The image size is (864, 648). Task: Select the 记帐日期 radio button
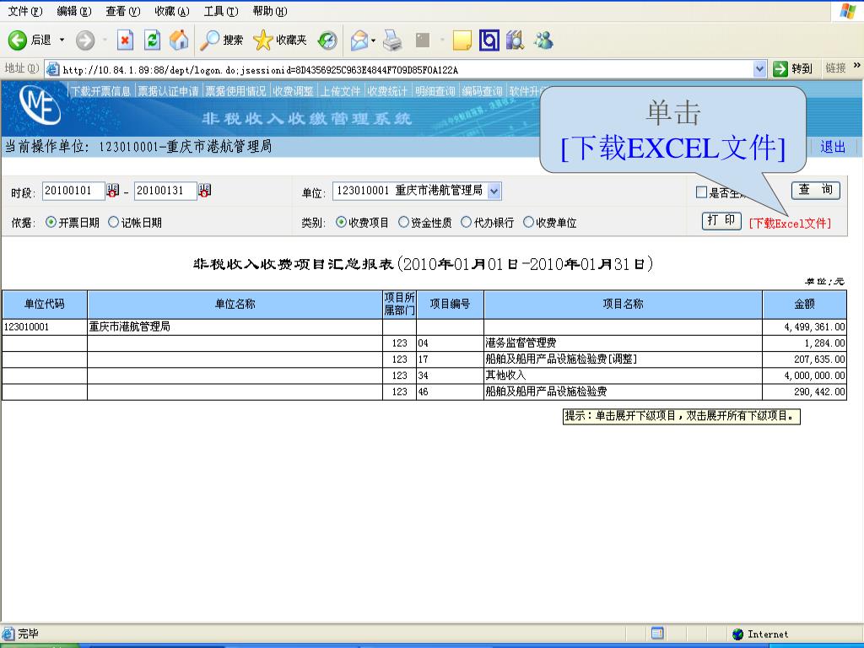click(x=114, y=223)
